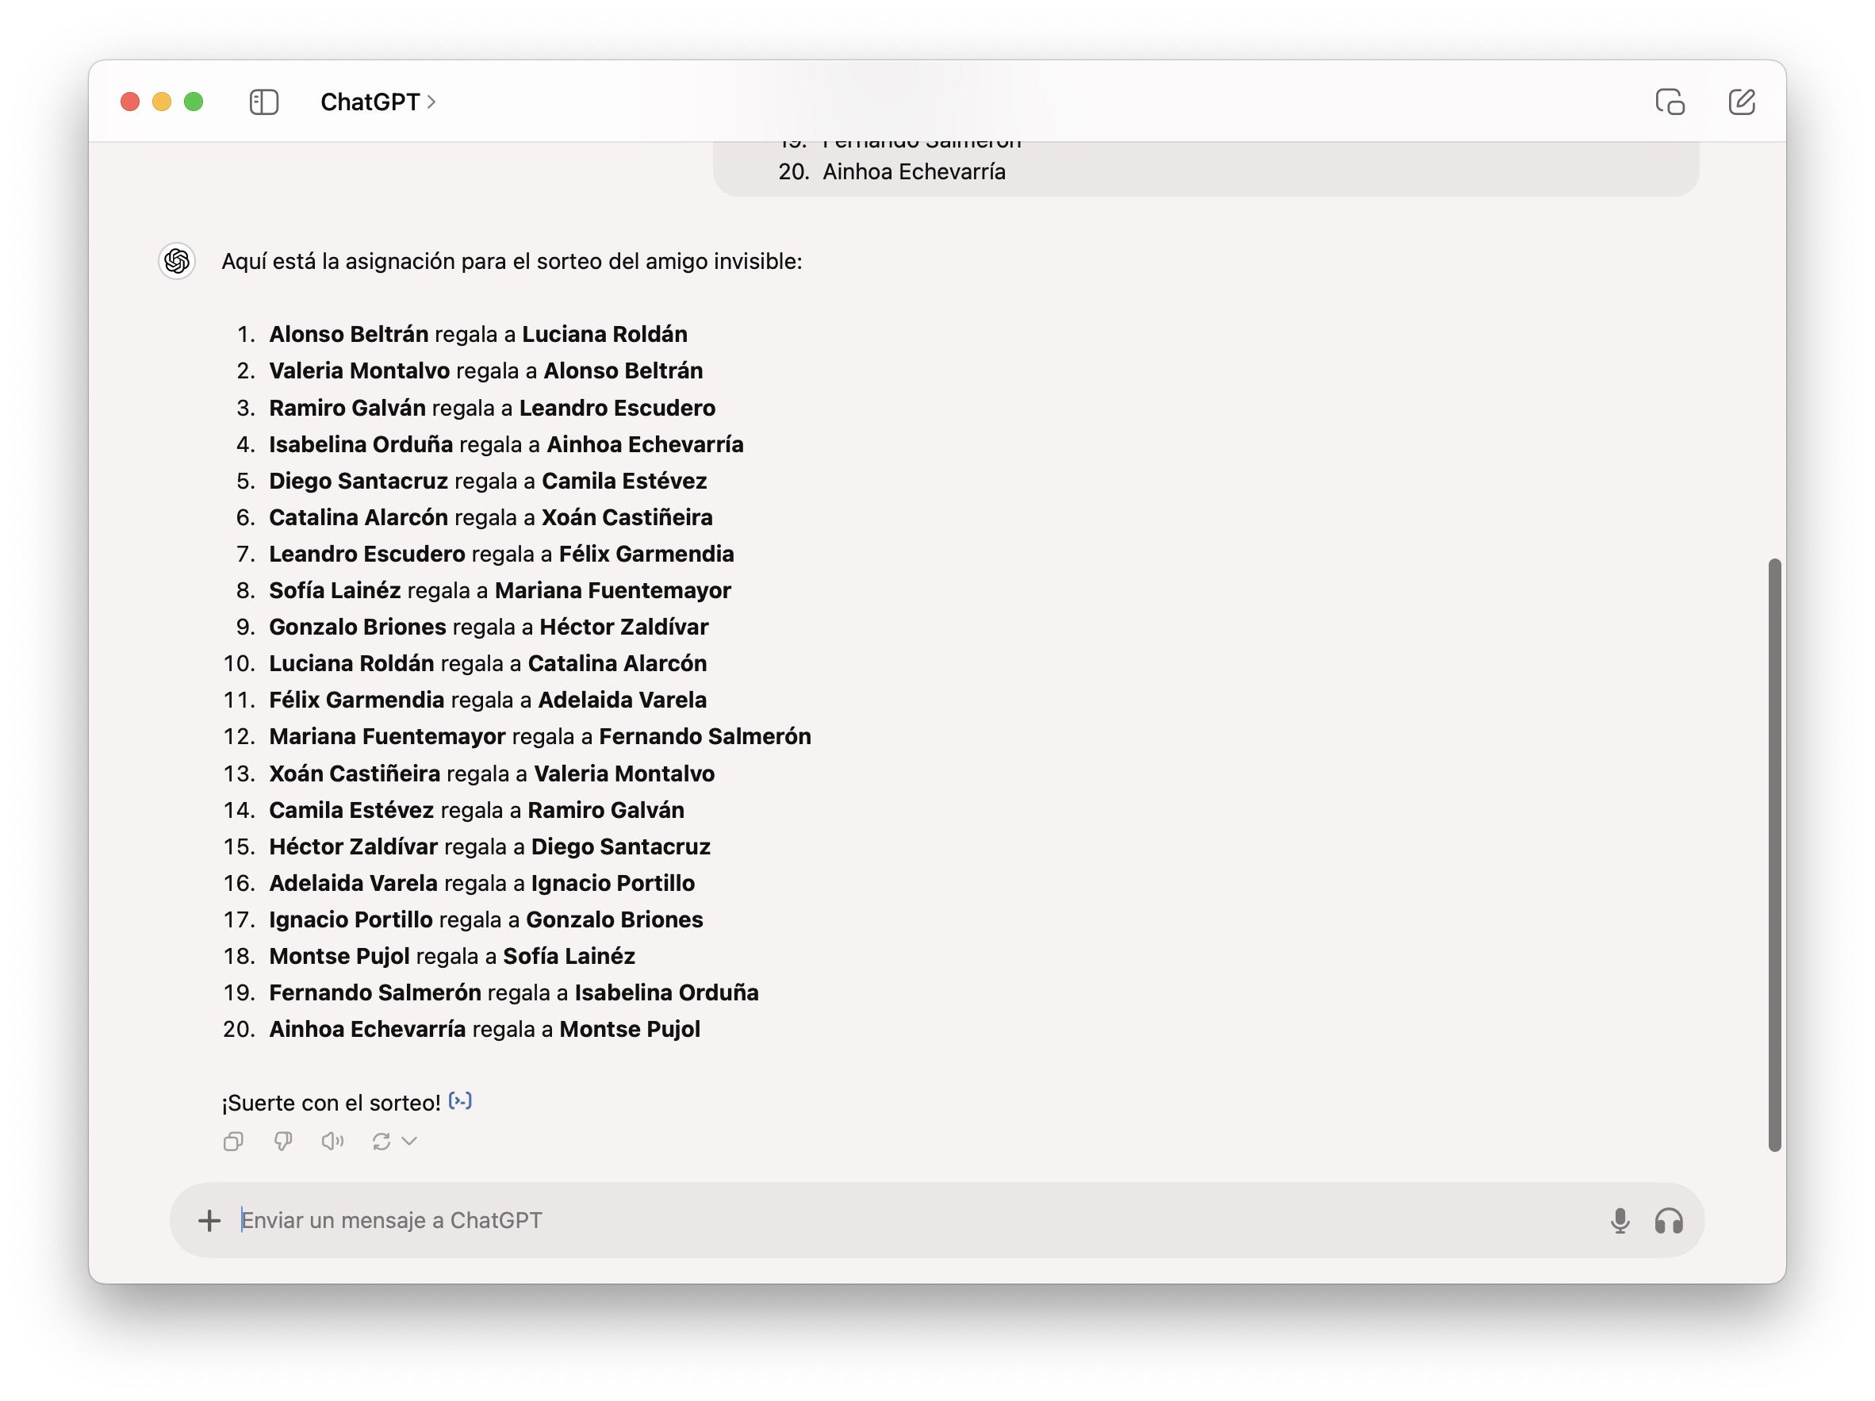1875x1401 pixels.
Task: Click the ChatGPT avatar logo
Action: coord(177,261)
